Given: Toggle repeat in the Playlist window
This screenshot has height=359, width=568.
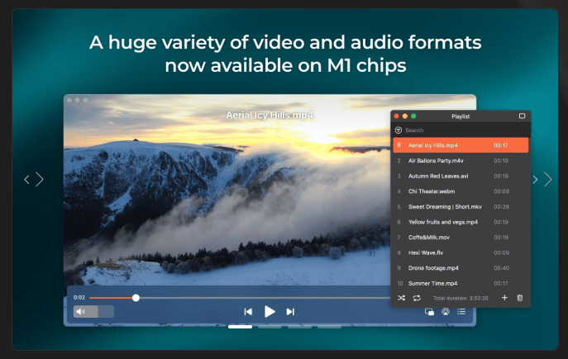Looking at the screenshot, I should click(x=417, y=298).
